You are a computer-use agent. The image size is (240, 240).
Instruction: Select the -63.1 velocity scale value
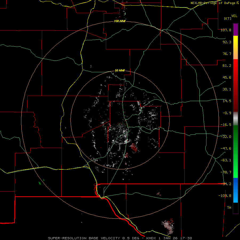click(226, 160)
